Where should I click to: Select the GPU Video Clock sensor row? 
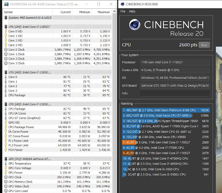[x=57, y=186]
